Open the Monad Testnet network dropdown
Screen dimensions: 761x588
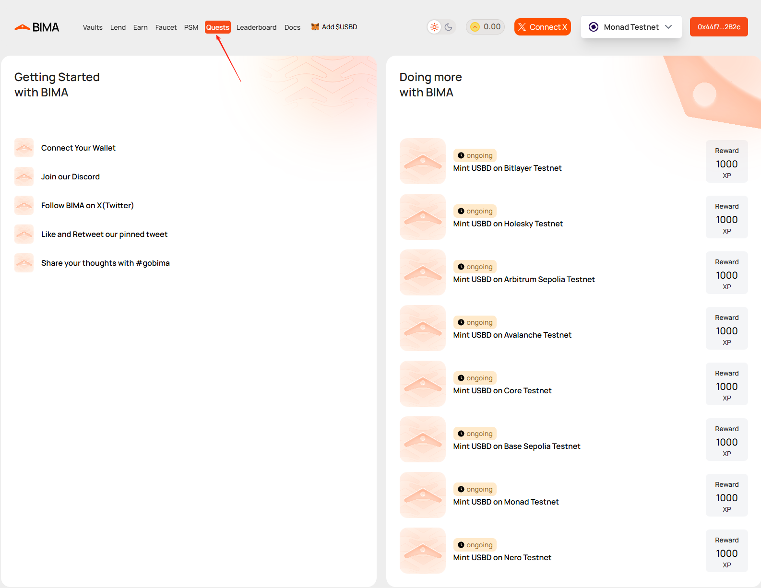coord(630,27)
